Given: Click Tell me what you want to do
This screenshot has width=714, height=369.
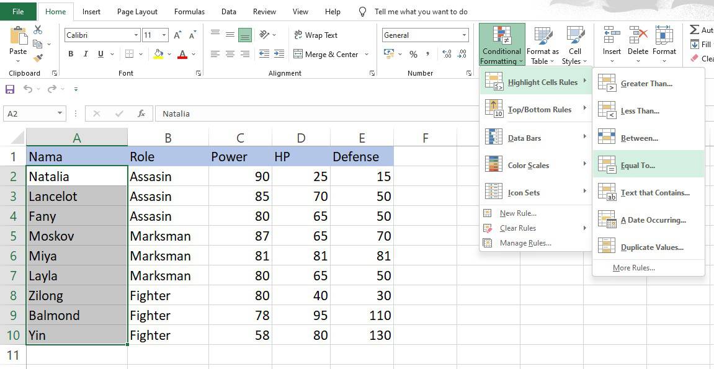Looking at the screenshot, I should tap(421, 12).
